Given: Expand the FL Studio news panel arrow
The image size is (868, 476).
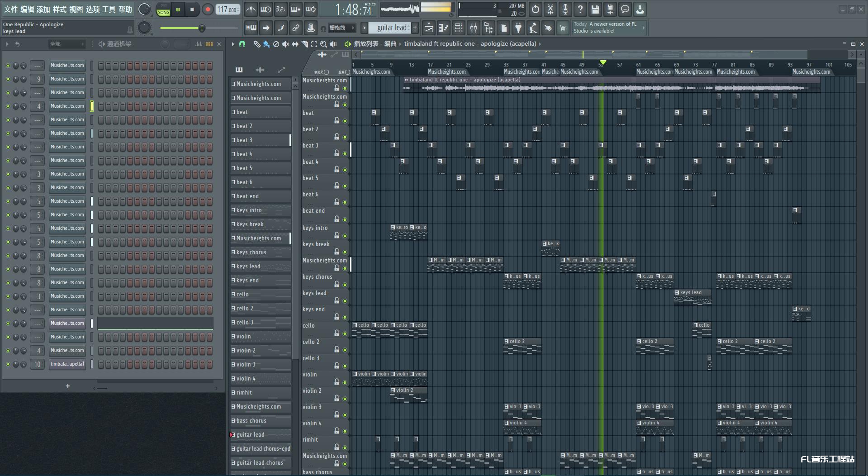Looking at the screenshot, I should coord(643,28).
